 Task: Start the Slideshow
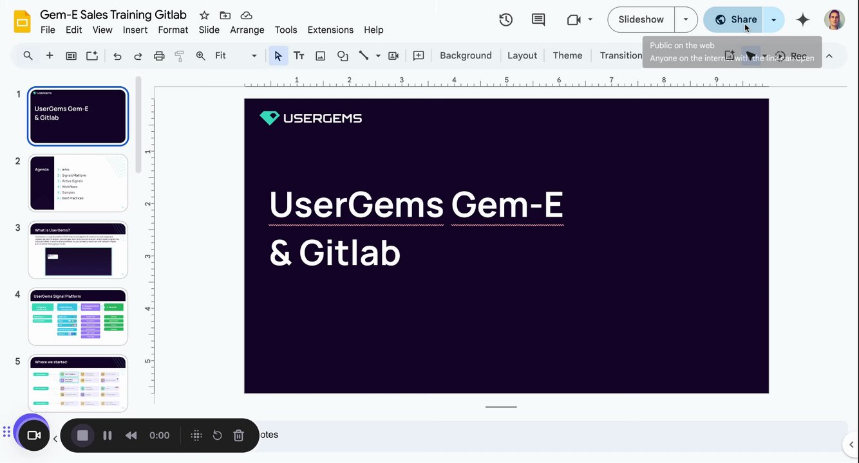[x=641, y=19]
